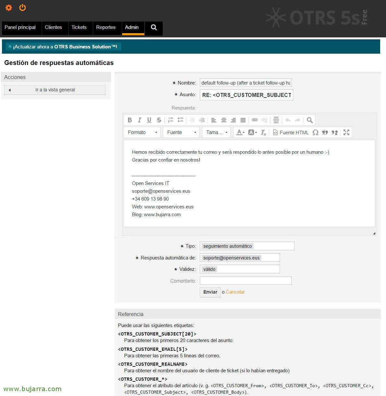Image resolution: width=386 pixels, height=396 pixels.
Task: Maximize the rich text editor
Action: point(346,132)
